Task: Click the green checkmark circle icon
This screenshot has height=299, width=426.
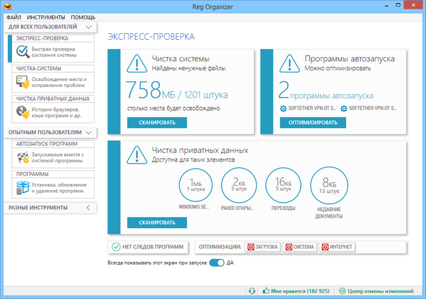Action: pyautogui.click(x=116, y=247)
